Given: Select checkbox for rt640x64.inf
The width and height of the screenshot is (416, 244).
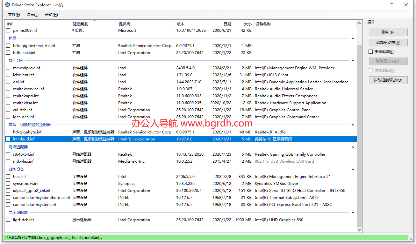Looking at the screenshot, I should tap(8, 154).
